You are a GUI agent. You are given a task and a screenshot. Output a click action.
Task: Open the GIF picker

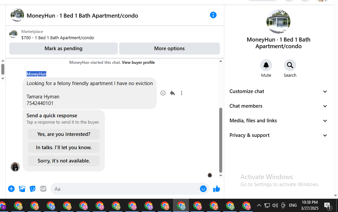(43, 189)
